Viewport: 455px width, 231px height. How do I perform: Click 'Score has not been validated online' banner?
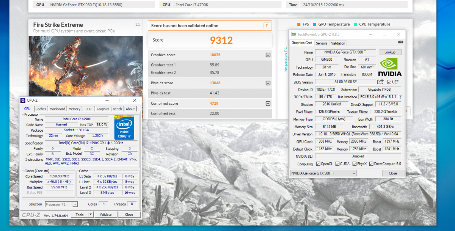coord(210,26)
